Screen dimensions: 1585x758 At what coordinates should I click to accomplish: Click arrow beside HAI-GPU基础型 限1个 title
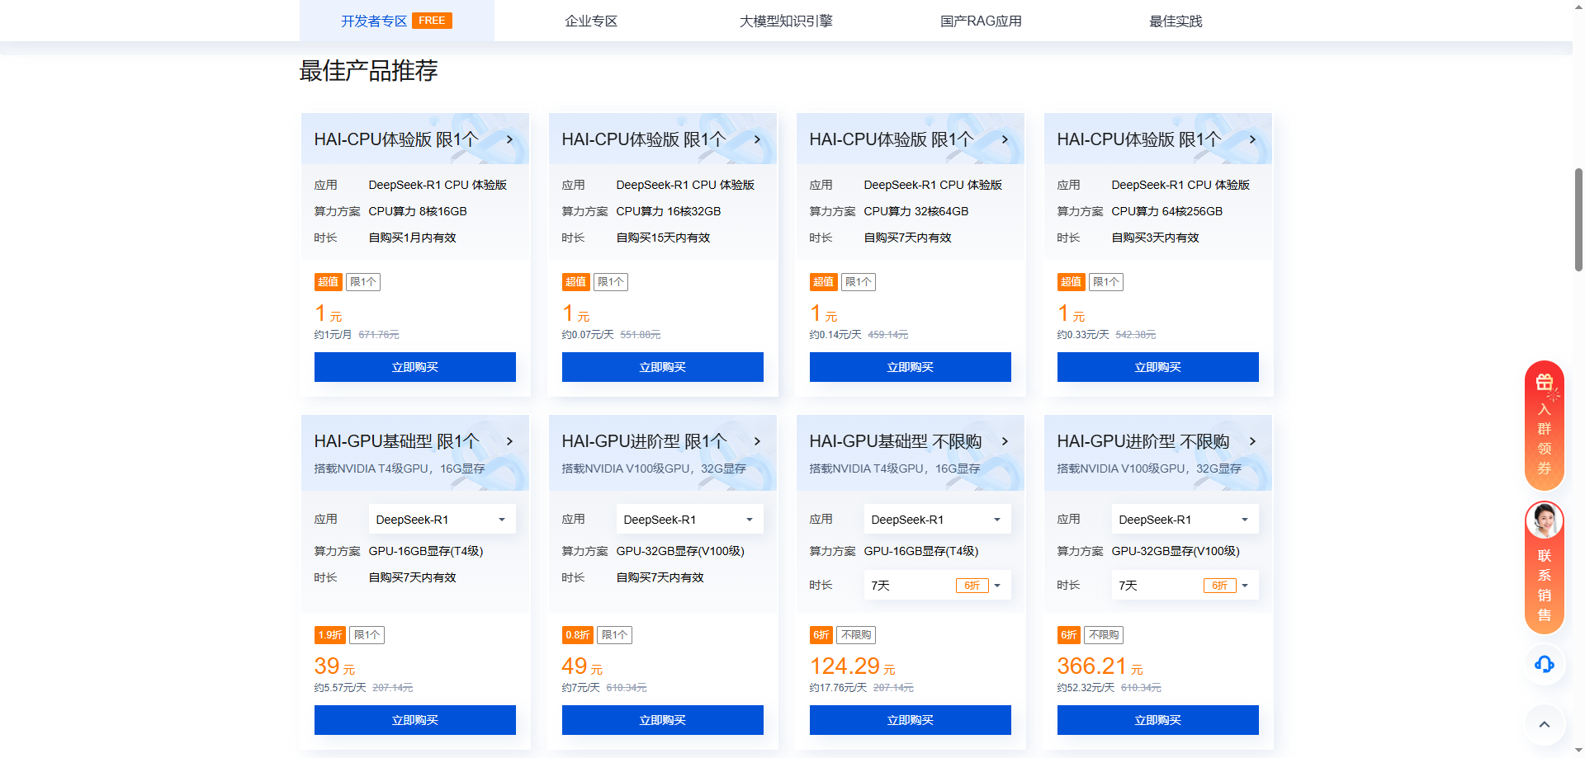click(x=510, y=441)
